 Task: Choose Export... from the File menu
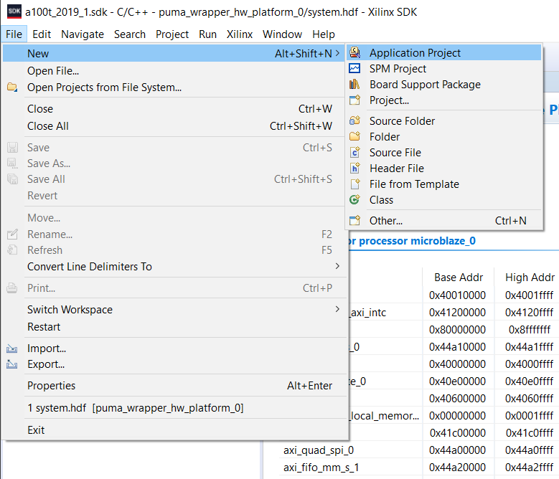pyautogui.click(x=174, y=364)
